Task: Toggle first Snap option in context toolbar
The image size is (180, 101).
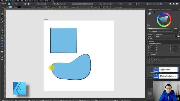Action: 99,7
